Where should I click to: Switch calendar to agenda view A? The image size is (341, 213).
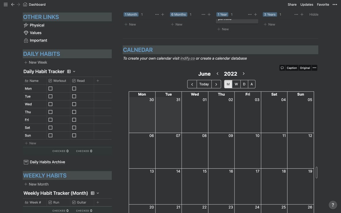click(252, 84)
